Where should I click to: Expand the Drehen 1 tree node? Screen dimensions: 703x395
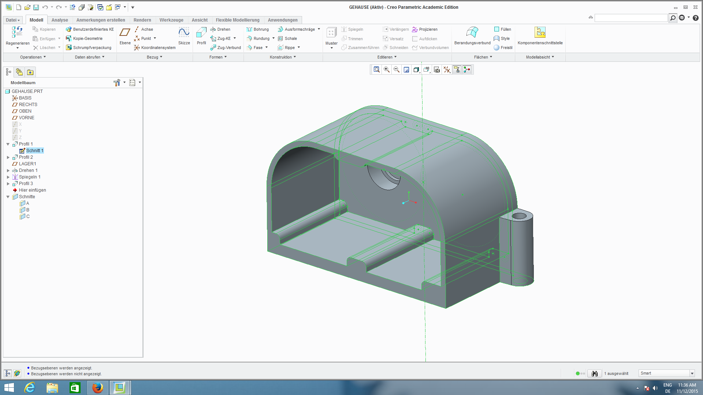[8, 170]
